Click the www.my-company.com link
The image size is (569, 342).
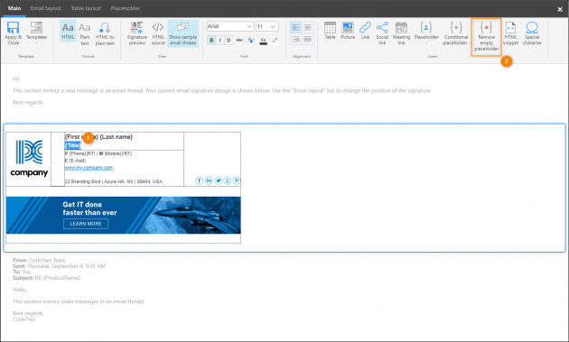point(89,168)
